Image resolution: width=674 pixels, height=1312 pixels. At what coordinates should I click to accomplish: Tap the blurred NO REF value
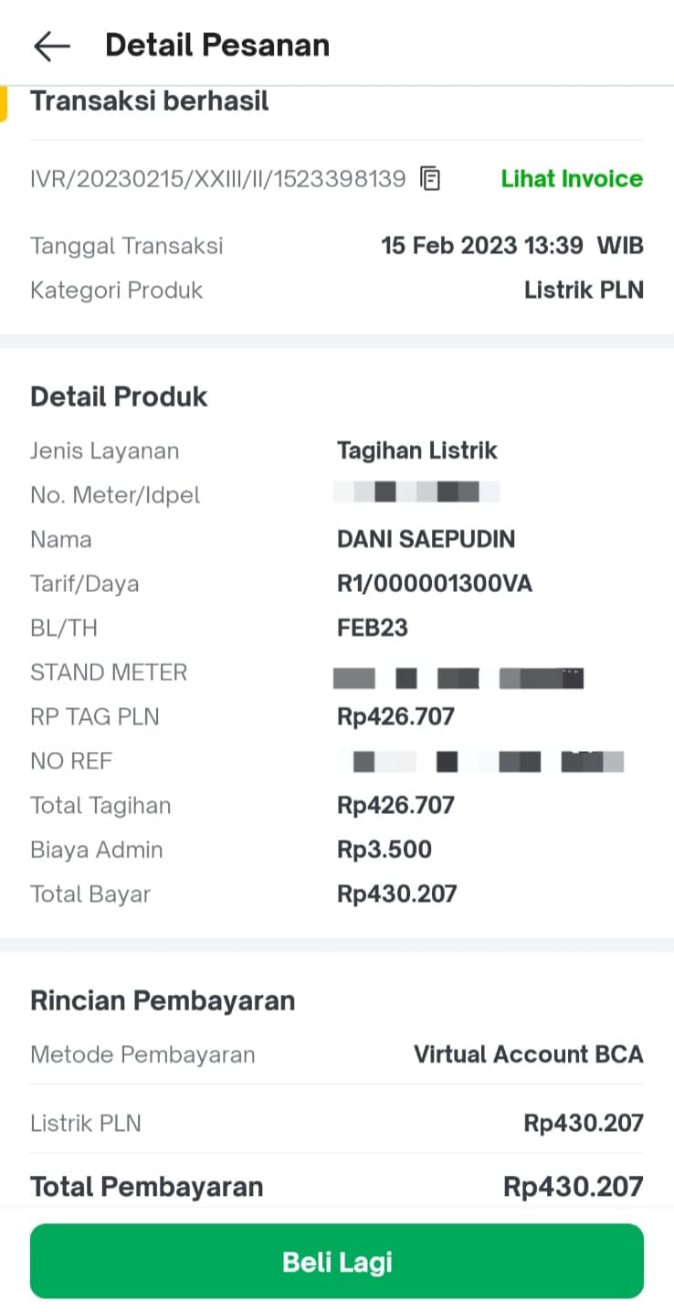pyautogui.click(x=481, y=761)
